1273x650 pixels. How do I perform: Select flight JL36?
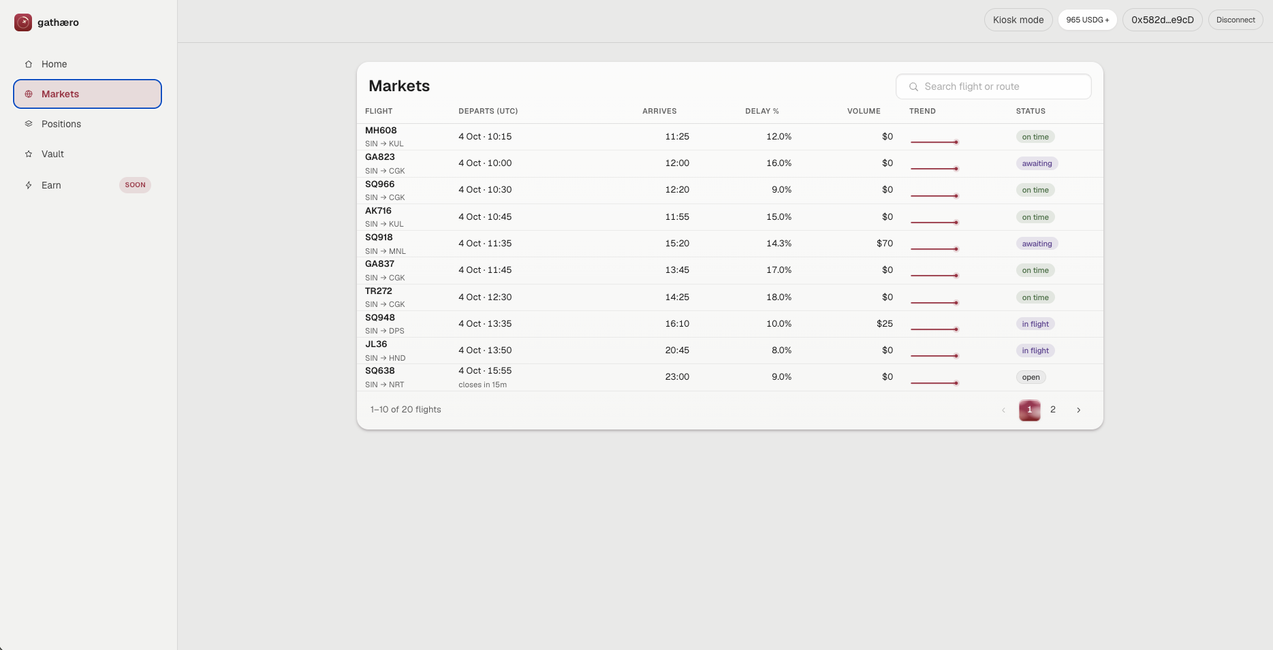coord(729,351)
